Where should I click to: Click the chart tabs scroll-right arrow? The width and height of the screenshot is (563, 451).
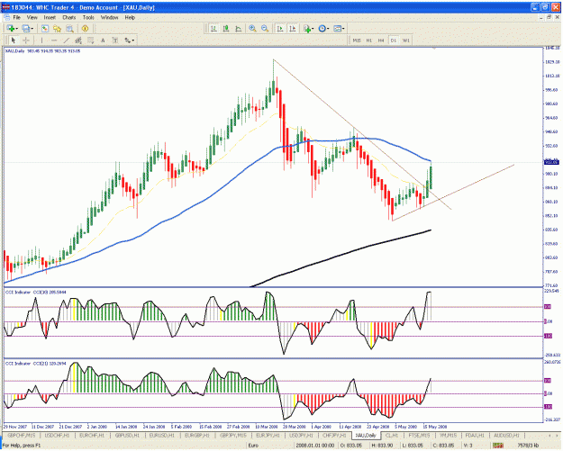558,435
